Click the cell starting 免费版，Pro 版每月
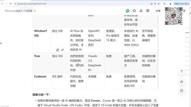 (113, 40)
